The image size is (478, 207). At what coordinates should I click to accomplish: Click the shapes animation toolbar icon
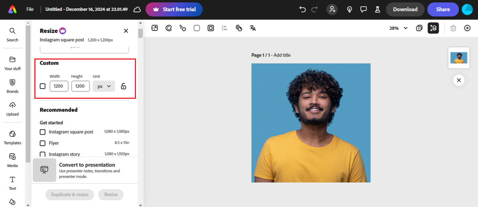pos(183,28)
